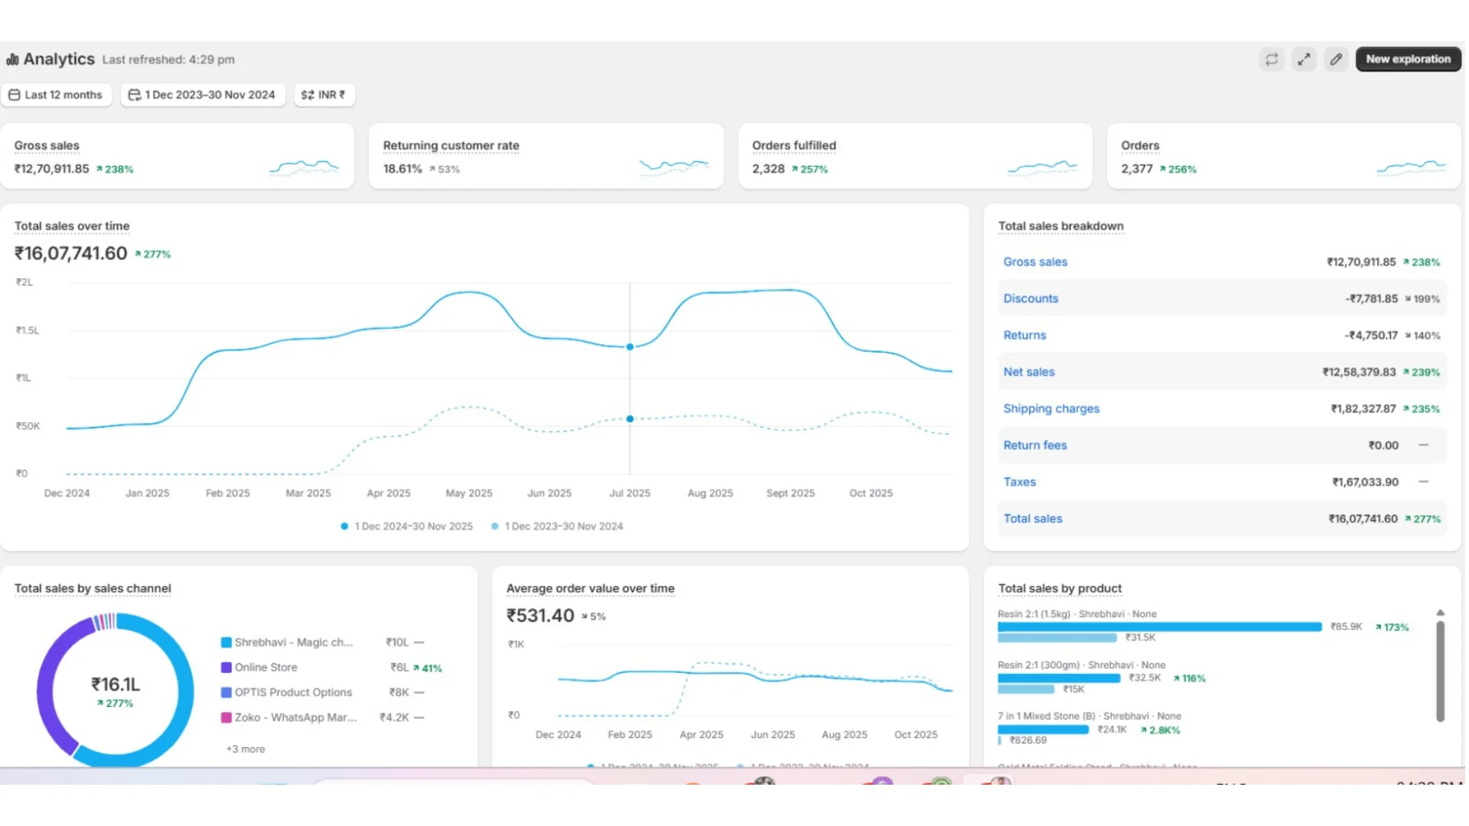Toggle Online Store channel legend item
Screen dimensions: 1469x826
[265, 667]
